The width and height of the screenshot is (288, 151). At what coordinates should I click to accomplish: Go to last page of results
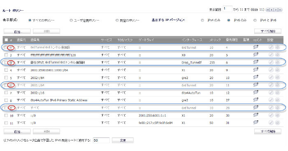coord(280,10)
